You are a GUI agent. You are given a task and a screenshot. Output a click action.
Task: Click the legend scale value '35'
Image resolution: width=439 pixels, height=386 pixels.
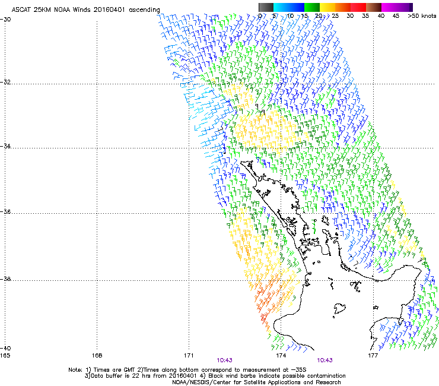pos(365,16)
